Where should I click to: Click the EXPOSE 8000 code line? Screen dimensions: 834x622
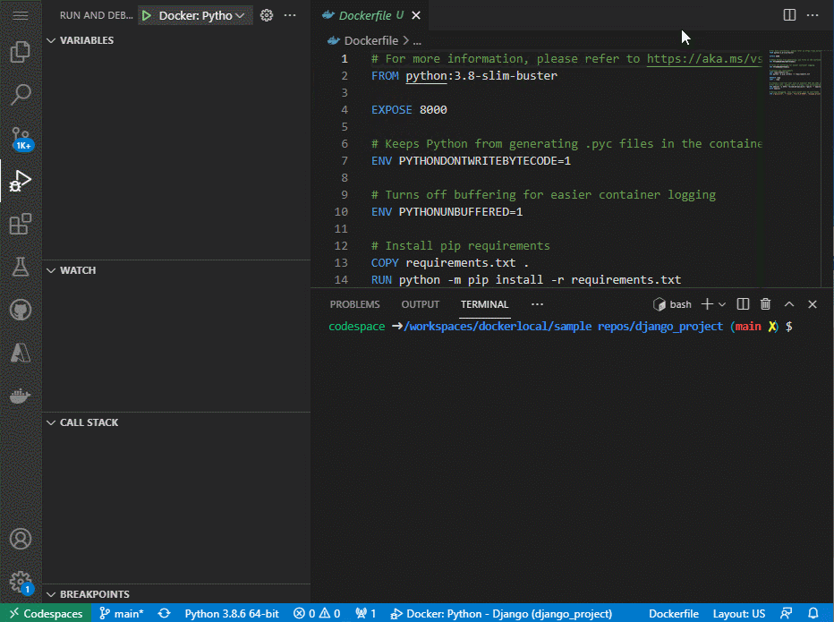click(x=409, y=109)
